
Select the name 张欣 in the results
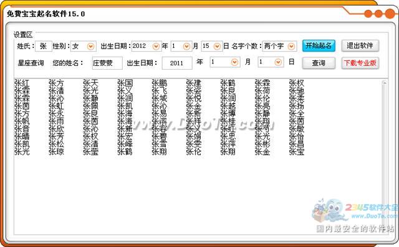point(56,129)
